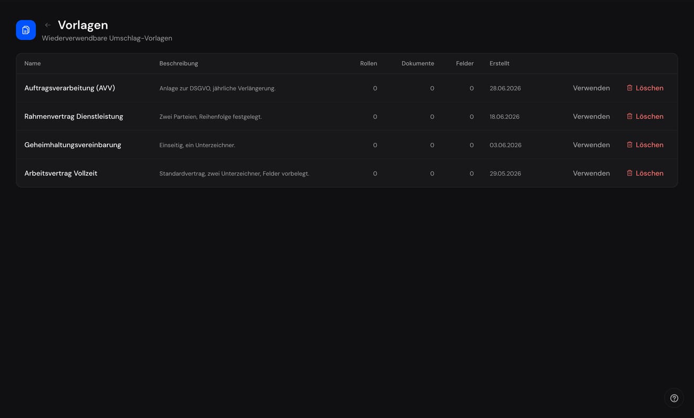
Task: Click Dokumente count in Arbeitsvertrag Vollzeit row
Action: click(432, 174)
